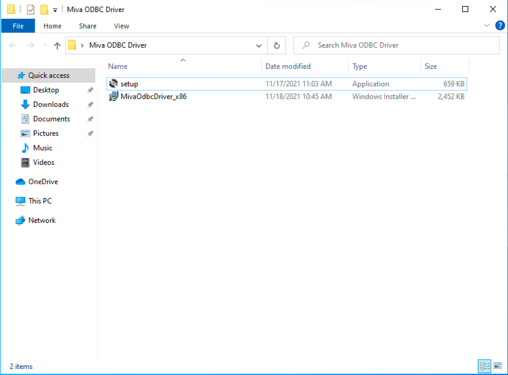Switch to the View ribbon tab
This screenshot has height=375, width=508.
click(121, 26)
